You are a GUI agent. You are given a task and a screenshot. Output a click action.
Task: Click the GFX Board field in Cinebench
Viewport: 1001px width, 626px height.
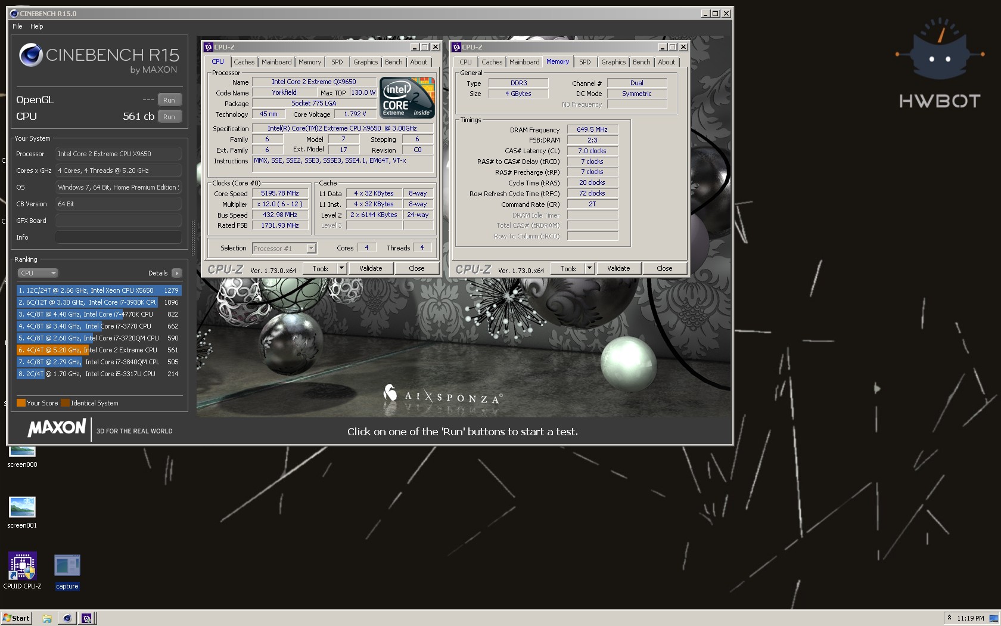[118, 221]
